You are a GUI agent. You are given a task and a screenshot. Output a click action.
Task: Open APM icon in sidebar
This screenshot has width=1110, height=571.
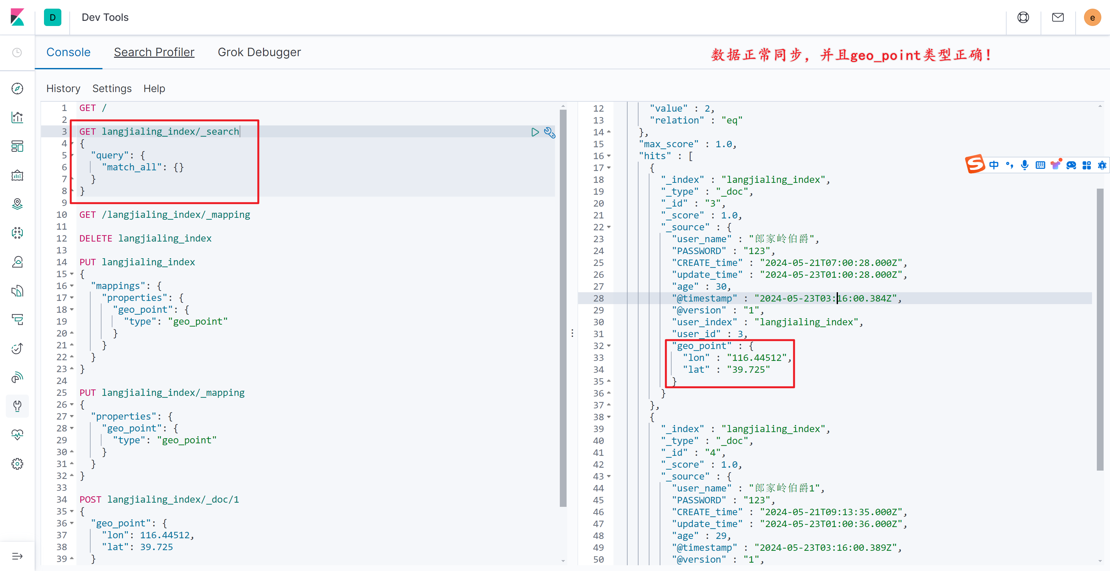[x=17, y=320]
